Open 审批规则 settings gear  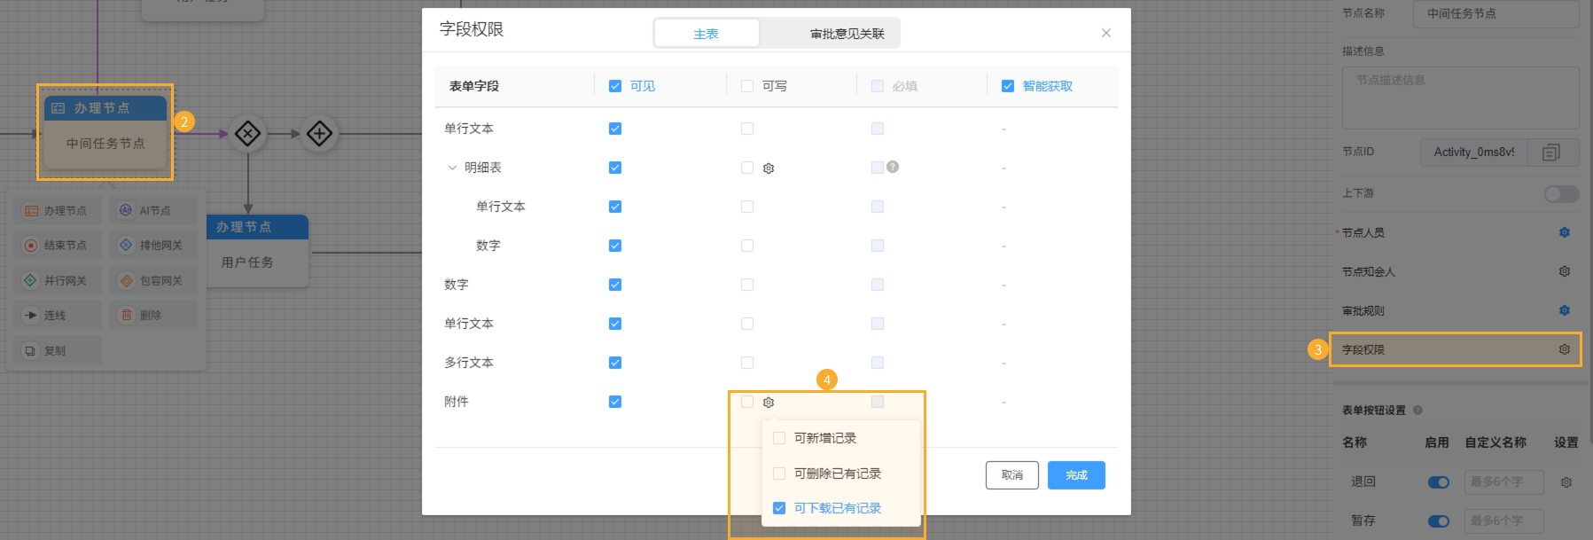(1565, 310)
